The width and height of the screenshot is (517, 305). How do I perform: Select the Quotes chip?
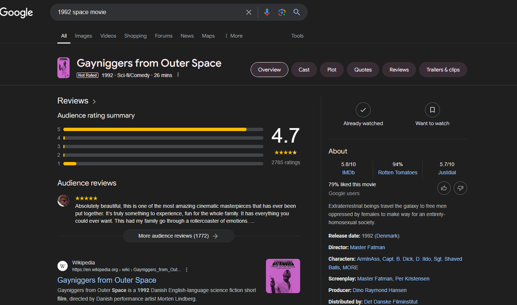[x=363, y=69]
